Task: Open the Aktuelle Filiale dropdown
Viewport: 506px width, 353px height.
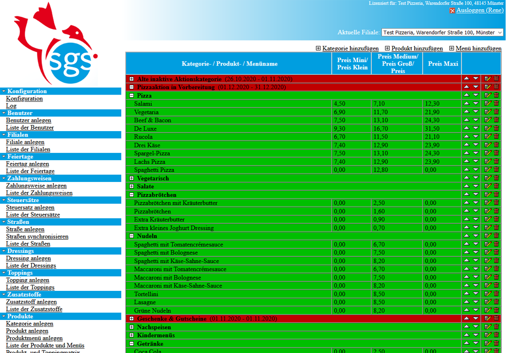Action: [442, 33]
